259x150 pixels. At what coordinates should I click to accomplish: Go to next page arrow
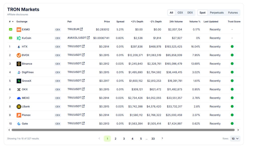[x=162, y=138]
